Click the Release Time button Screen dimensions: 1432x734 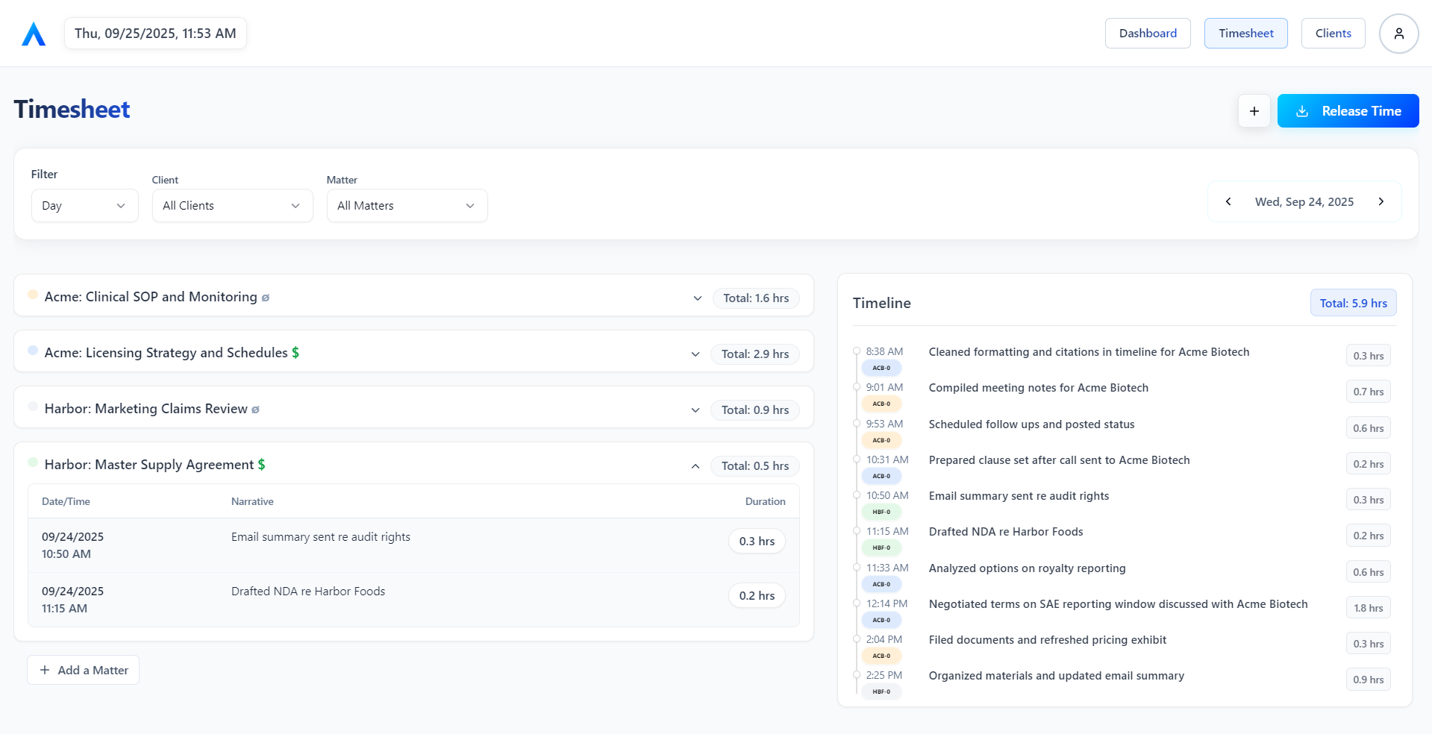1348,111
